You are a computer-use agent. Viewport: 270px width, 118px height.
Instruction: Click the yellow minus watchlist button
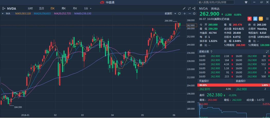(x=261, y=19)
